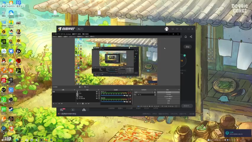Move source up in Sources panel

pos(86,104)
